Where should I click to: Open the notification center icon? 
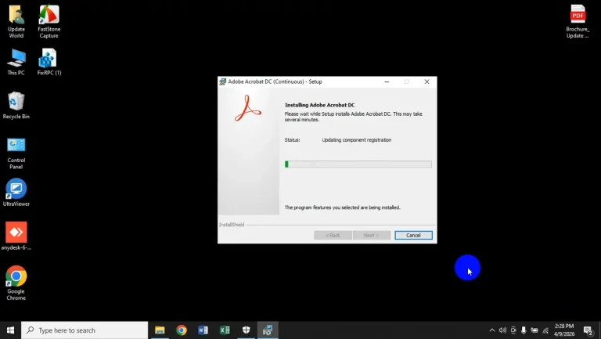588,330
